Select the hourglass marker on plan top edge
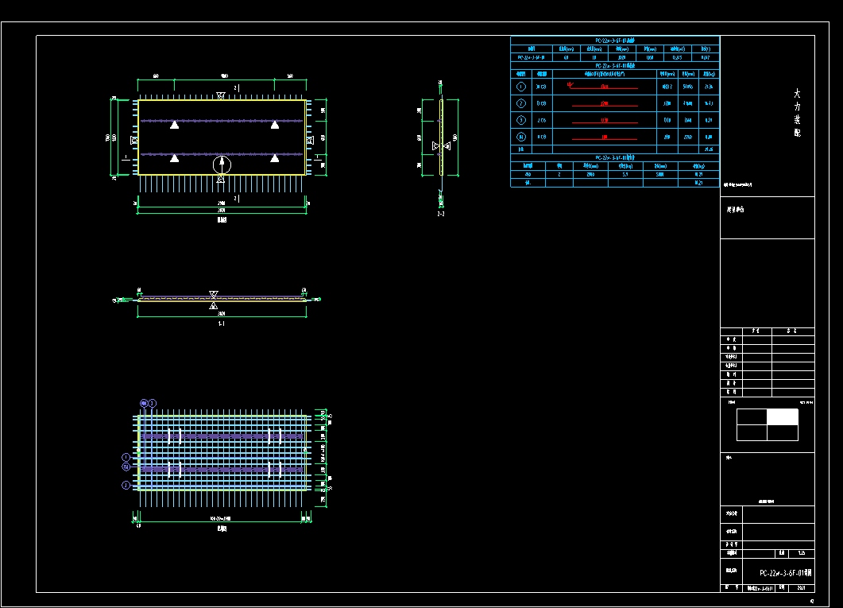The height and width of the screenshot is (608, 843). pyautogui.click(x=220, y=95)
